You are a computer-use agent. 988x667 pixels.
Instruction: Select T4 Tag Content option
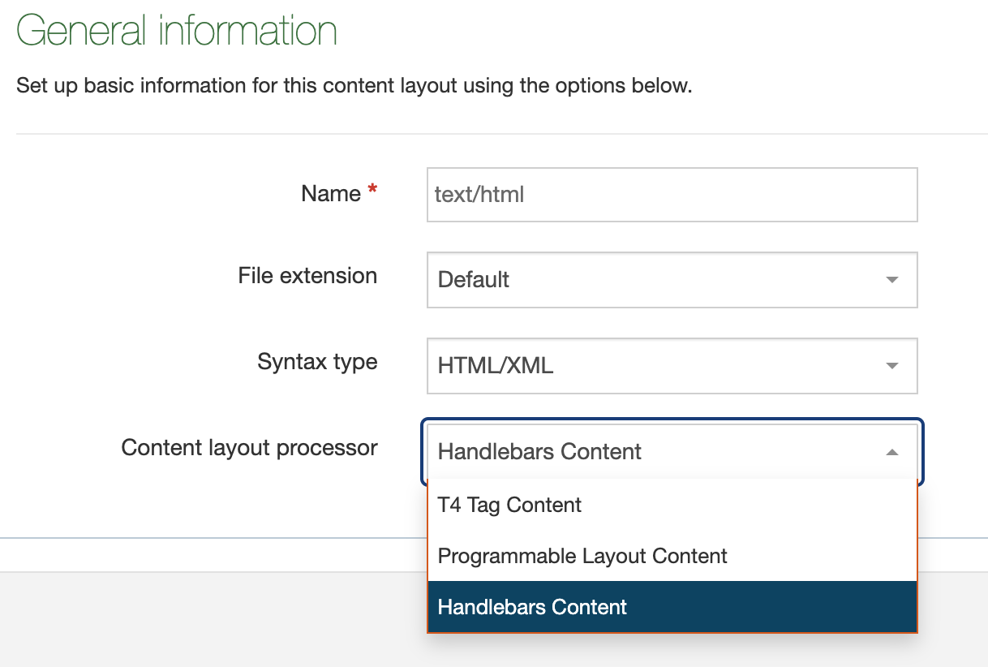point(509,505)
